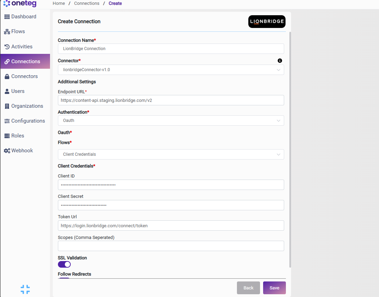Image resolution: width=379 pixels, height=297 pixels.
Task: Click the Roles server icon
Action: (7, 136)
